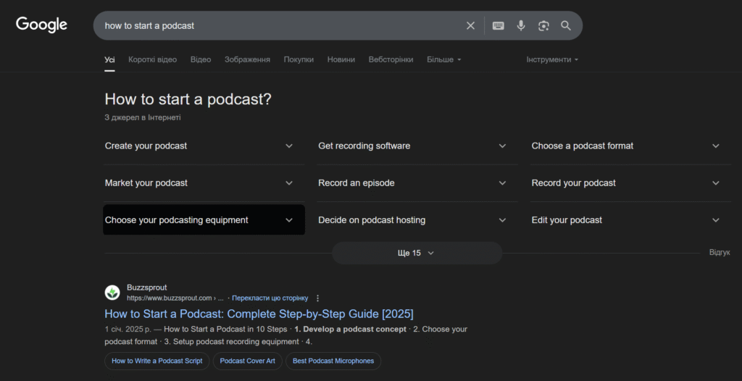742x381 pixels.
Task: Expand 'Edit your podcast' section
Action: point(630,220)
